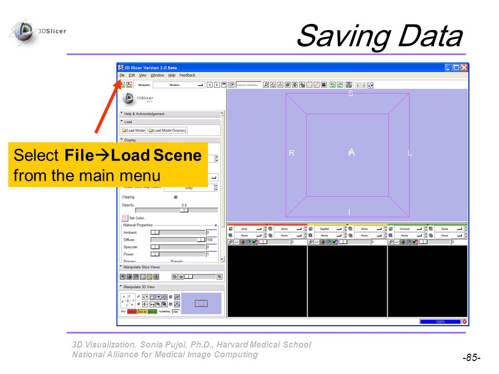
Task: Select the lower radio button in Manipulate 3D View
Action: pos(139,304)
